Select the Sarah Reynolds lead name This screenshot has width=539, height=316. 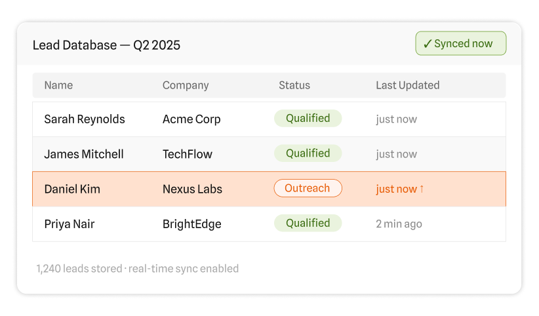click(85, 119)
